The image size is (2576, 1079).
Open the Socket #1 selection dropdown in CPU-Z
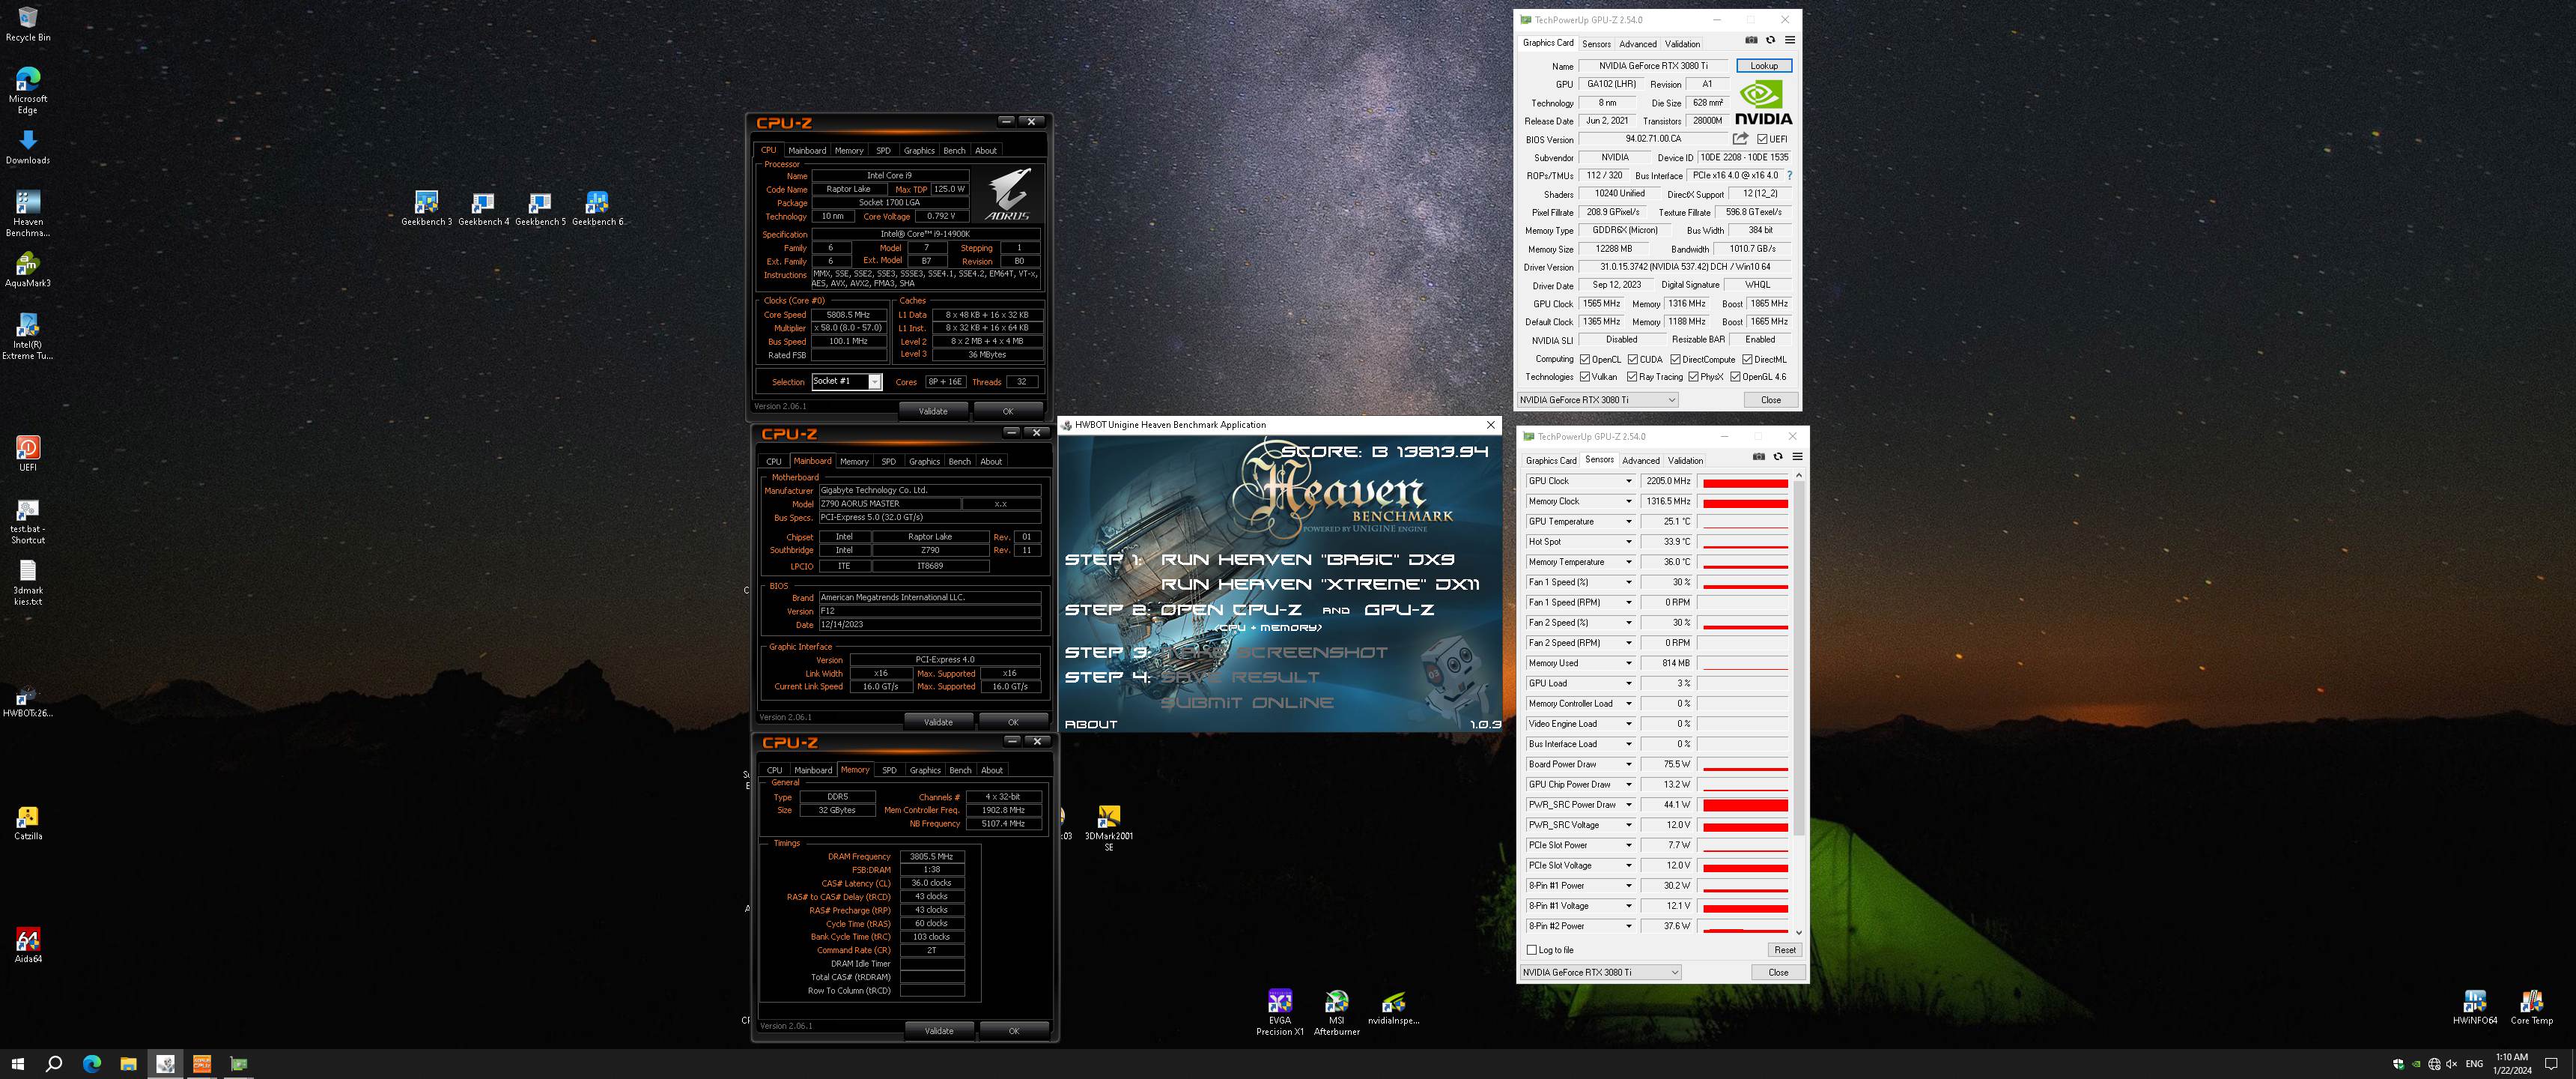(x=846, y=381)
